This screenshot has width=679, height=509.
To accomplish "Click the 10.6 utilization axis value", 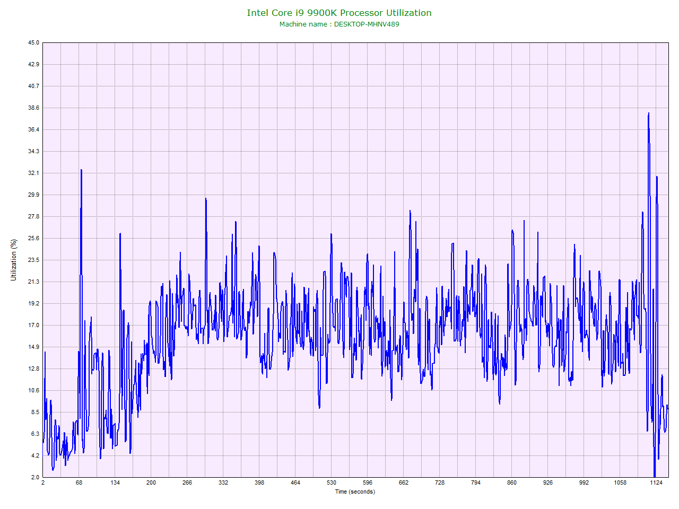I will point(33,390).
